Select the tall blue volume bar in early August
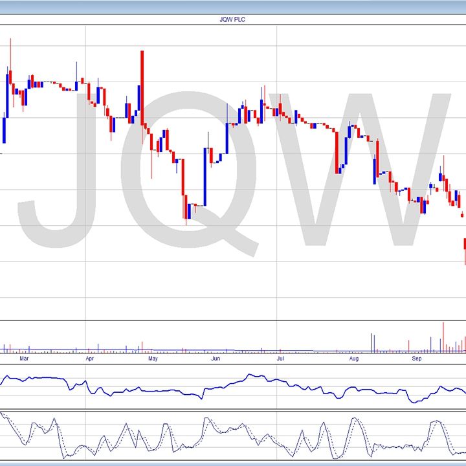This screenshot has height=466, width=466. (372, 342)
